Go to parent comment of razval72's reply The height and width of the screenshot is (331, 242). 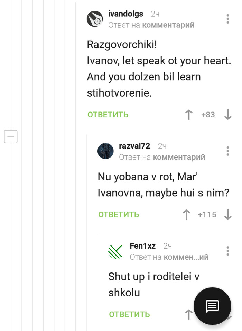(179, 157)
